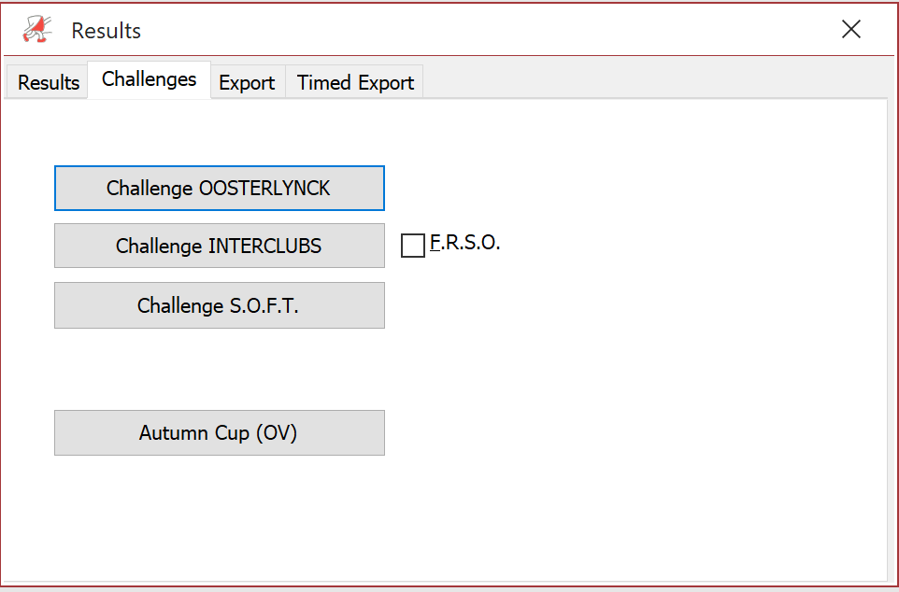Screen dimensions: 899x592
Task: Click the Results window title text
Action: tap(107, 31)
